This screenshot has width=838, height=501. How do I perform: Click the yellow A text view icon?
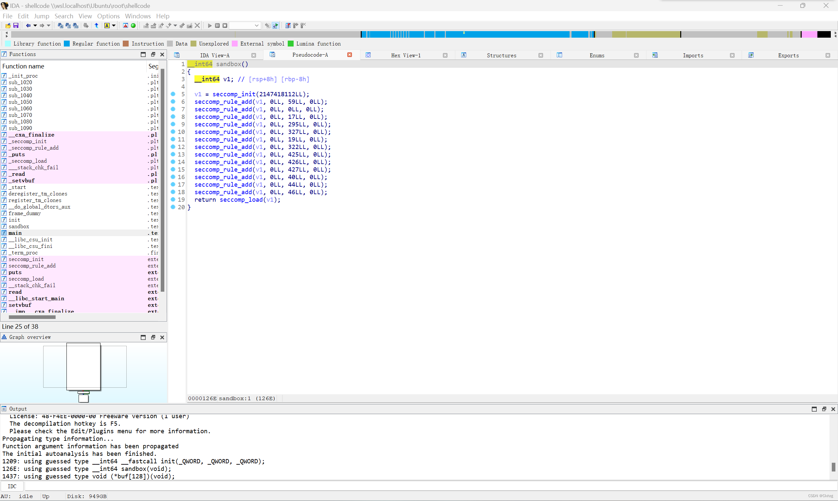[x=107, y=26]
